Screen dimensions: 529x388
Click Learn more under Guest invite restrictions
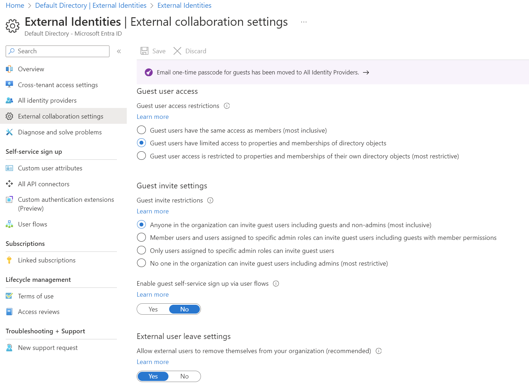tap(153, 211)
